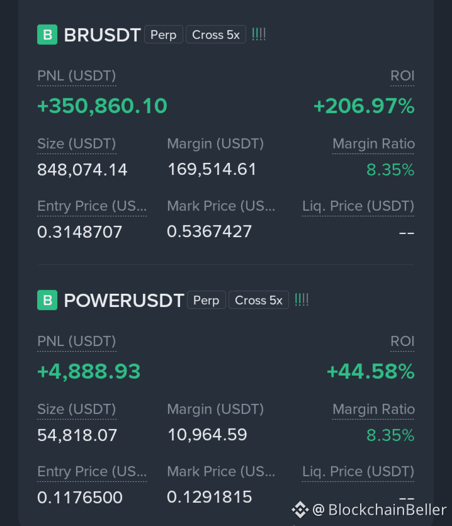Image resolution: width=452 pixels, height=526 pixels.
Task: Click the green B icon beside POWERUSDT
Action: click(x=47, y=300)
